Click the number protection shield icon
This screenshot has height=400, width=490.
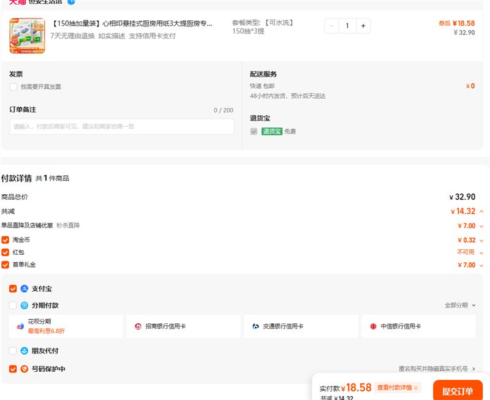click(x=24, y=369)
